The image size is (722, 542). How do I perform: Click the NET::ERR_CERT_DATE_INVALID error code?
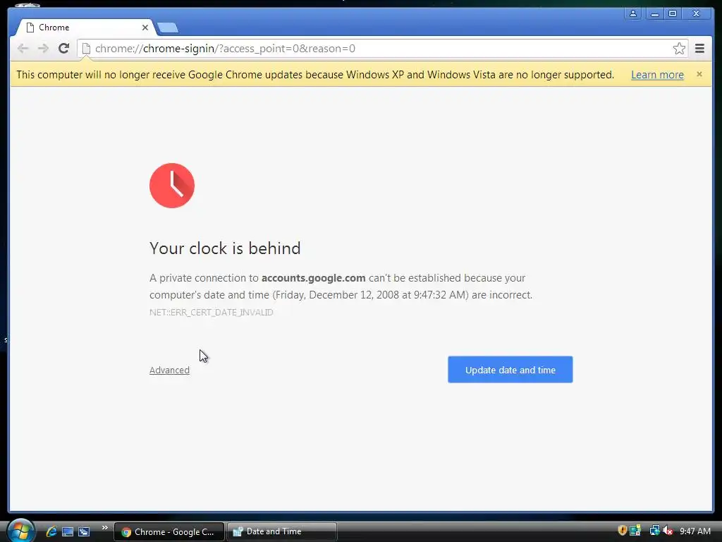pos(212,313)
